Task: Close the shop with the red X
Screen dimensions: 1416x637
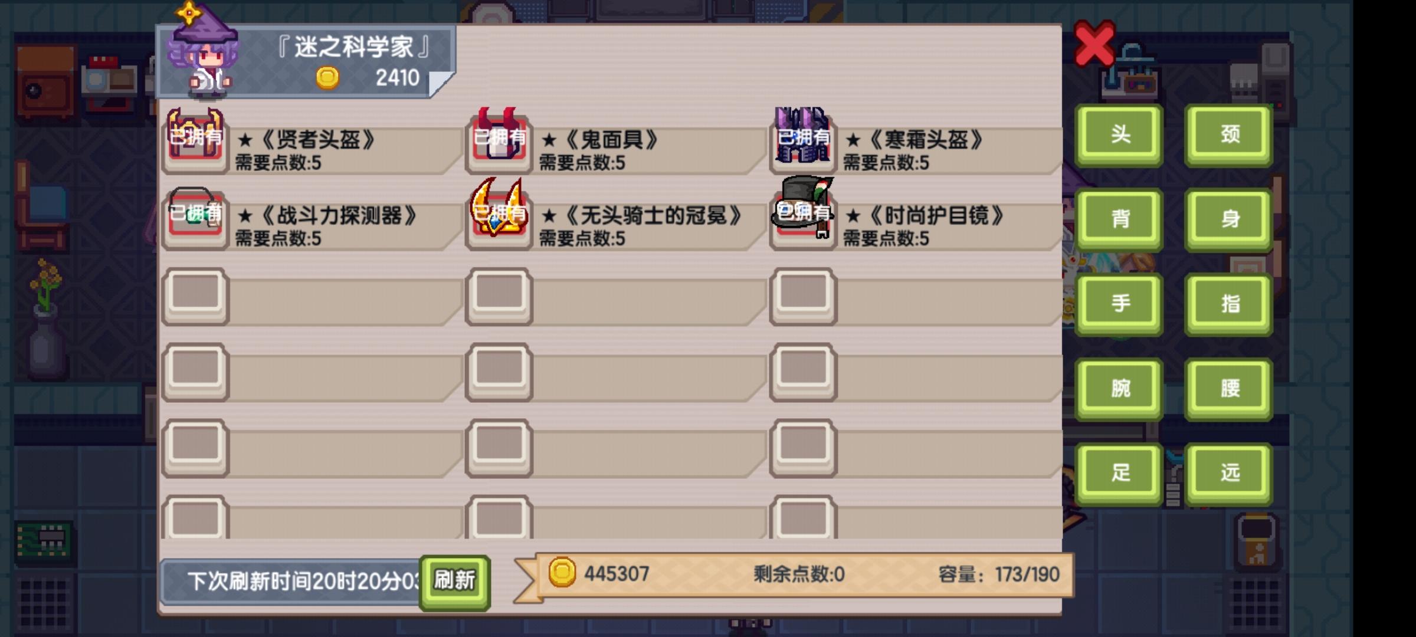Action: [x=1094, y=44]
